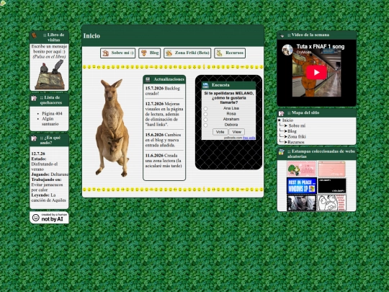Open the Sobre mí :) navigation button
Viewport: 389px width, 292px height.
[x=118, y=53]
